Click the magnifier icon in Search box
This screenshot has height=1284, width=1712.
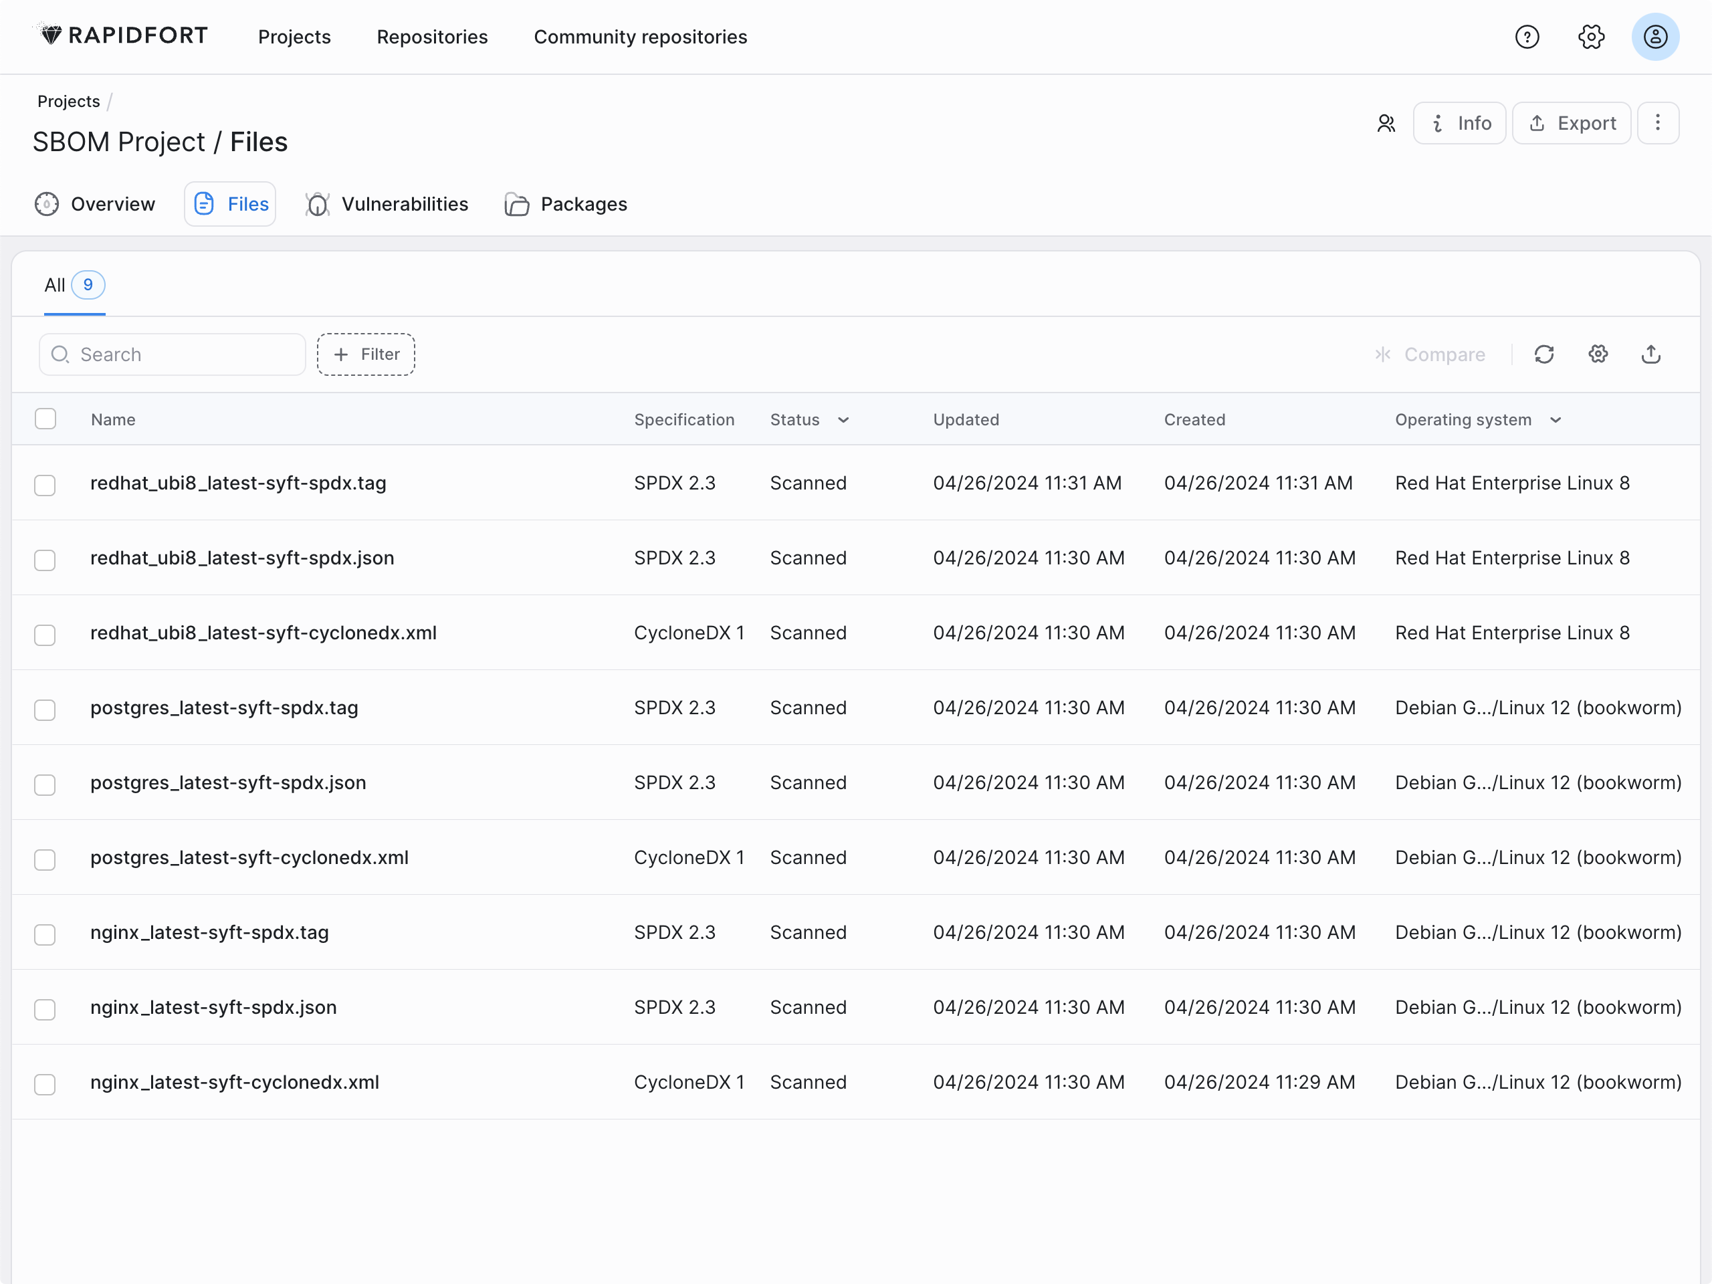coord(60,354)
